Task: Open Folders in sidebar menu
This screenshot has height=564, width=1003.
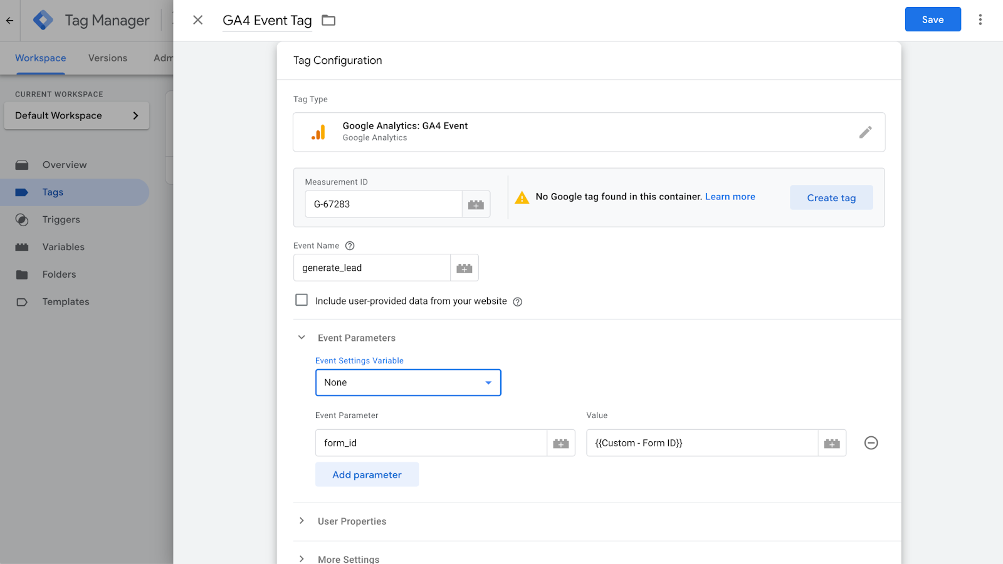Action: (x=59, y=274)
